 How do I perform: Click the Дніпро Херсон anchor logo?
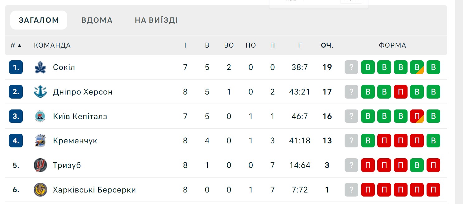coord(40,92)
